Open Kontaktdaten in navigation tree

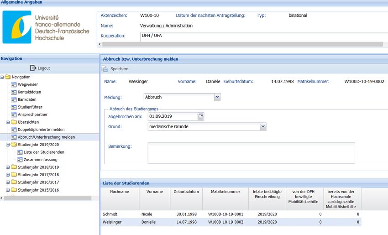coord(29,92)
